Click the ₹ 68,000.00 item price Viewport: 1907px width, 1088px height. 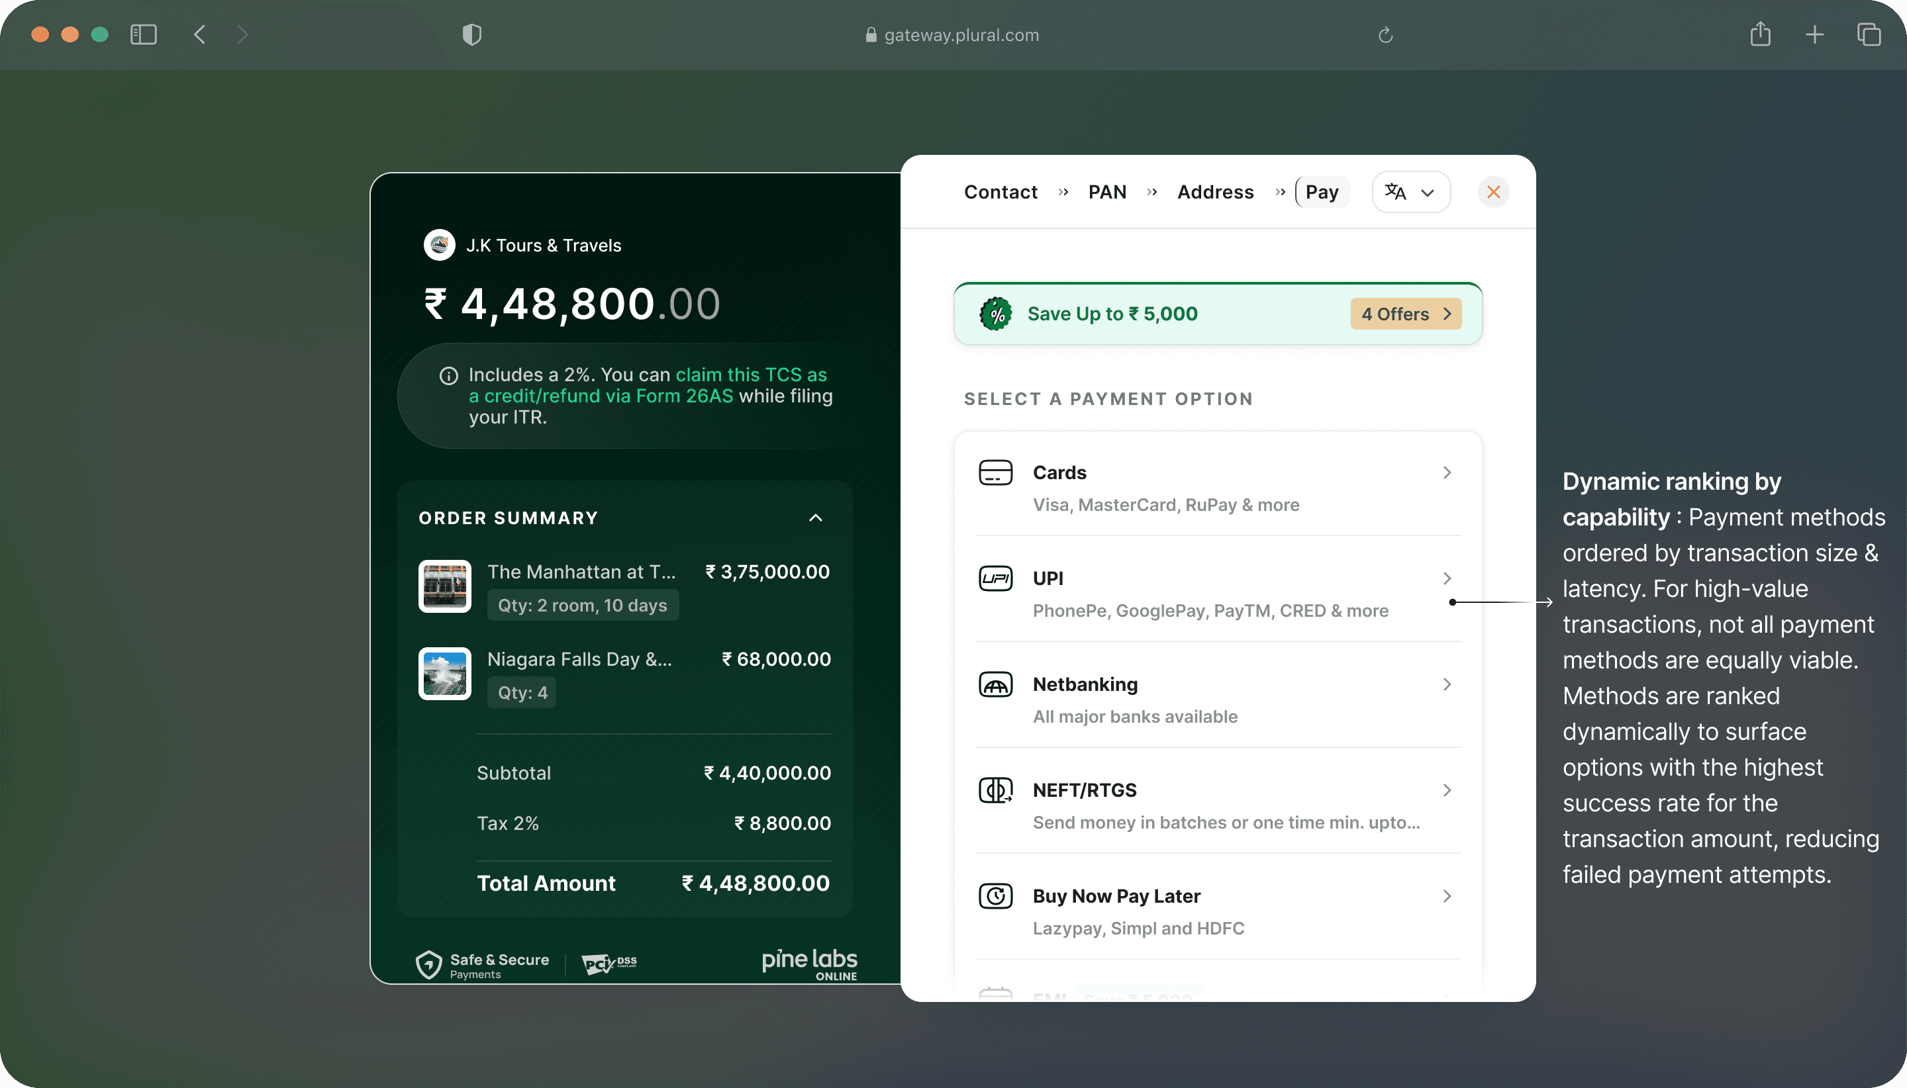click(776, 660)
